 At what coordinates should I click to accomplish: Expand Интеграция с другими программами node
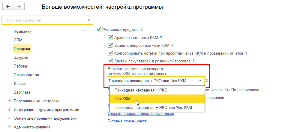point(10,109)
